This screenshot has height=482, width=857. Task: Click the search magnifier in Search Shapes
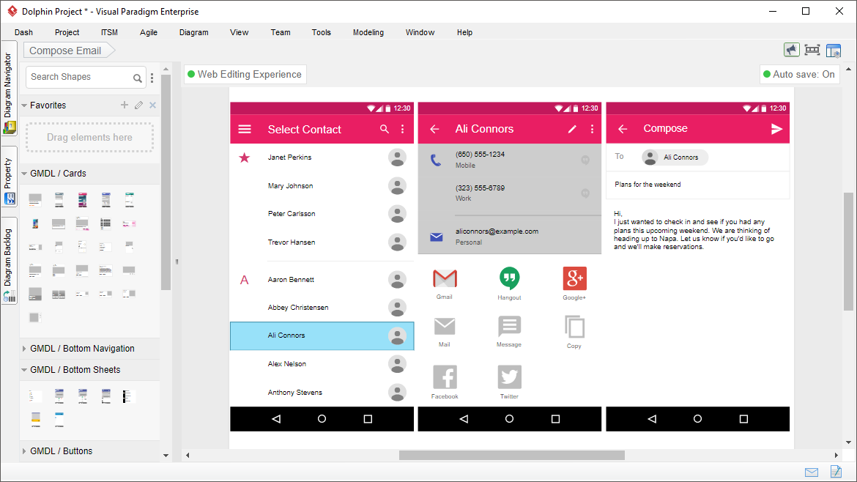(138, 78)
